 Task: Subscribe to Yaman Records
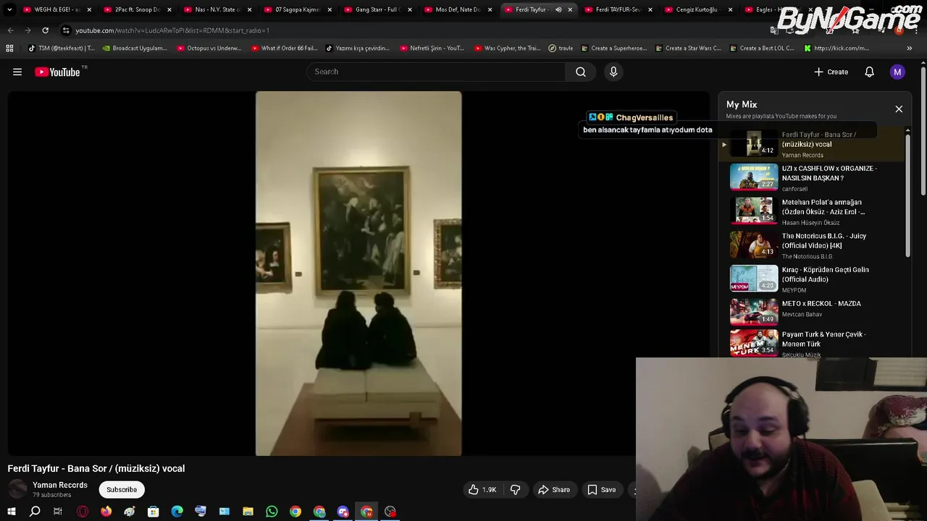coord(122,490)
